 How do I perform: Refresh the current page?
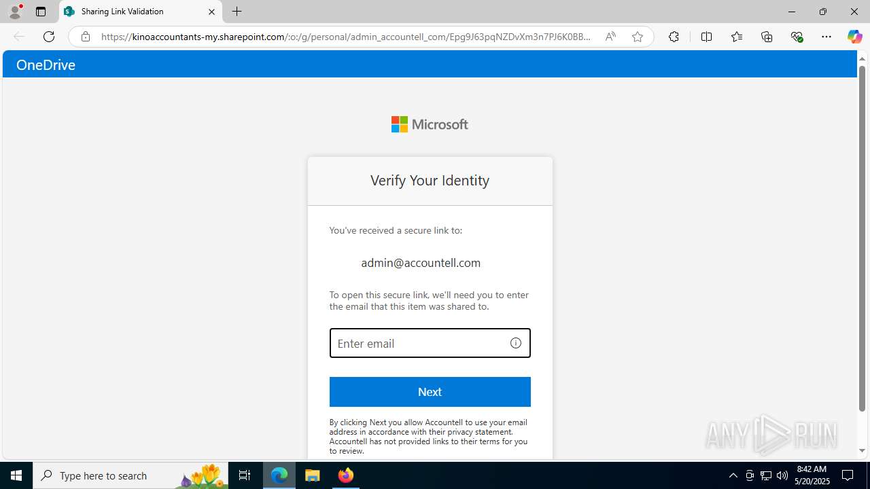[49, 37]
